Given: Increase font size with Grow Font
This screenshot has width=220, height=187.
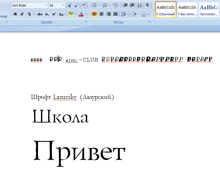Looking at the screenshot, I should [69, 5].
